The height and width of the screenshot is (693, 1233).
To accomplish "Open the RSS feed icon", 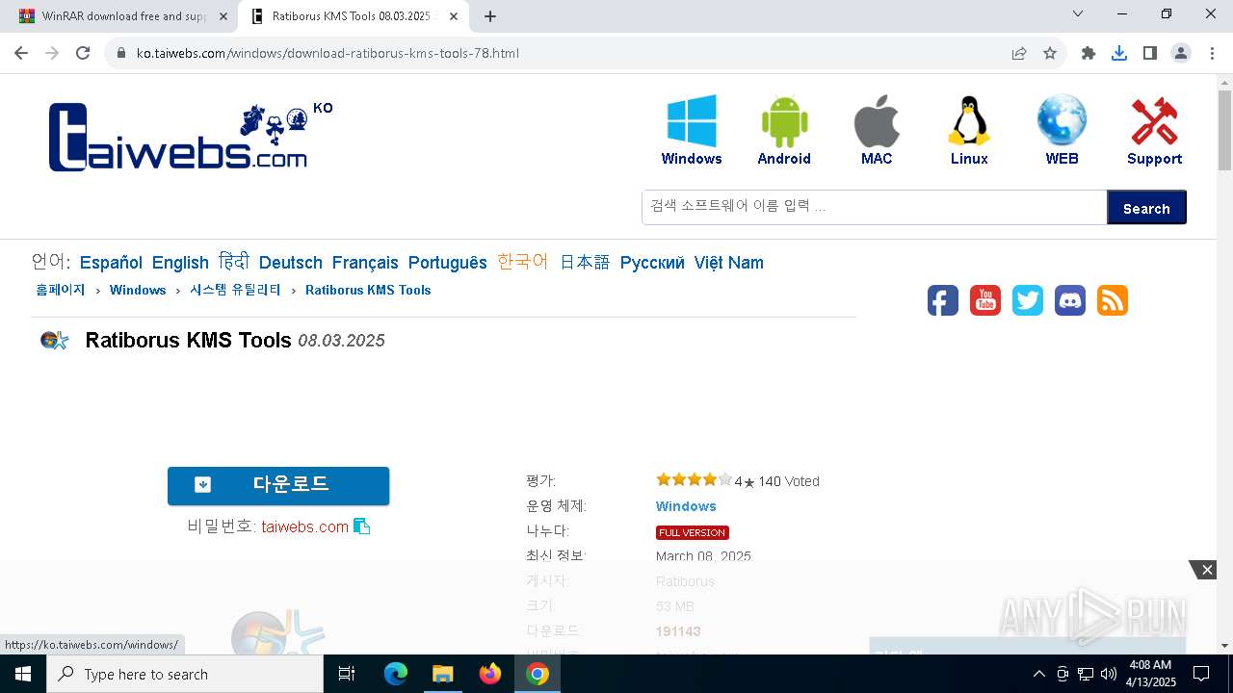I will point(1113,300).
